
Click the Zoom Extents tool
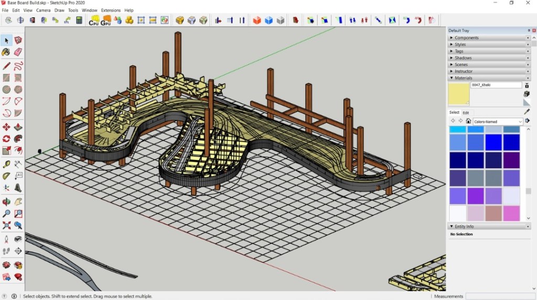pos(6,226)
